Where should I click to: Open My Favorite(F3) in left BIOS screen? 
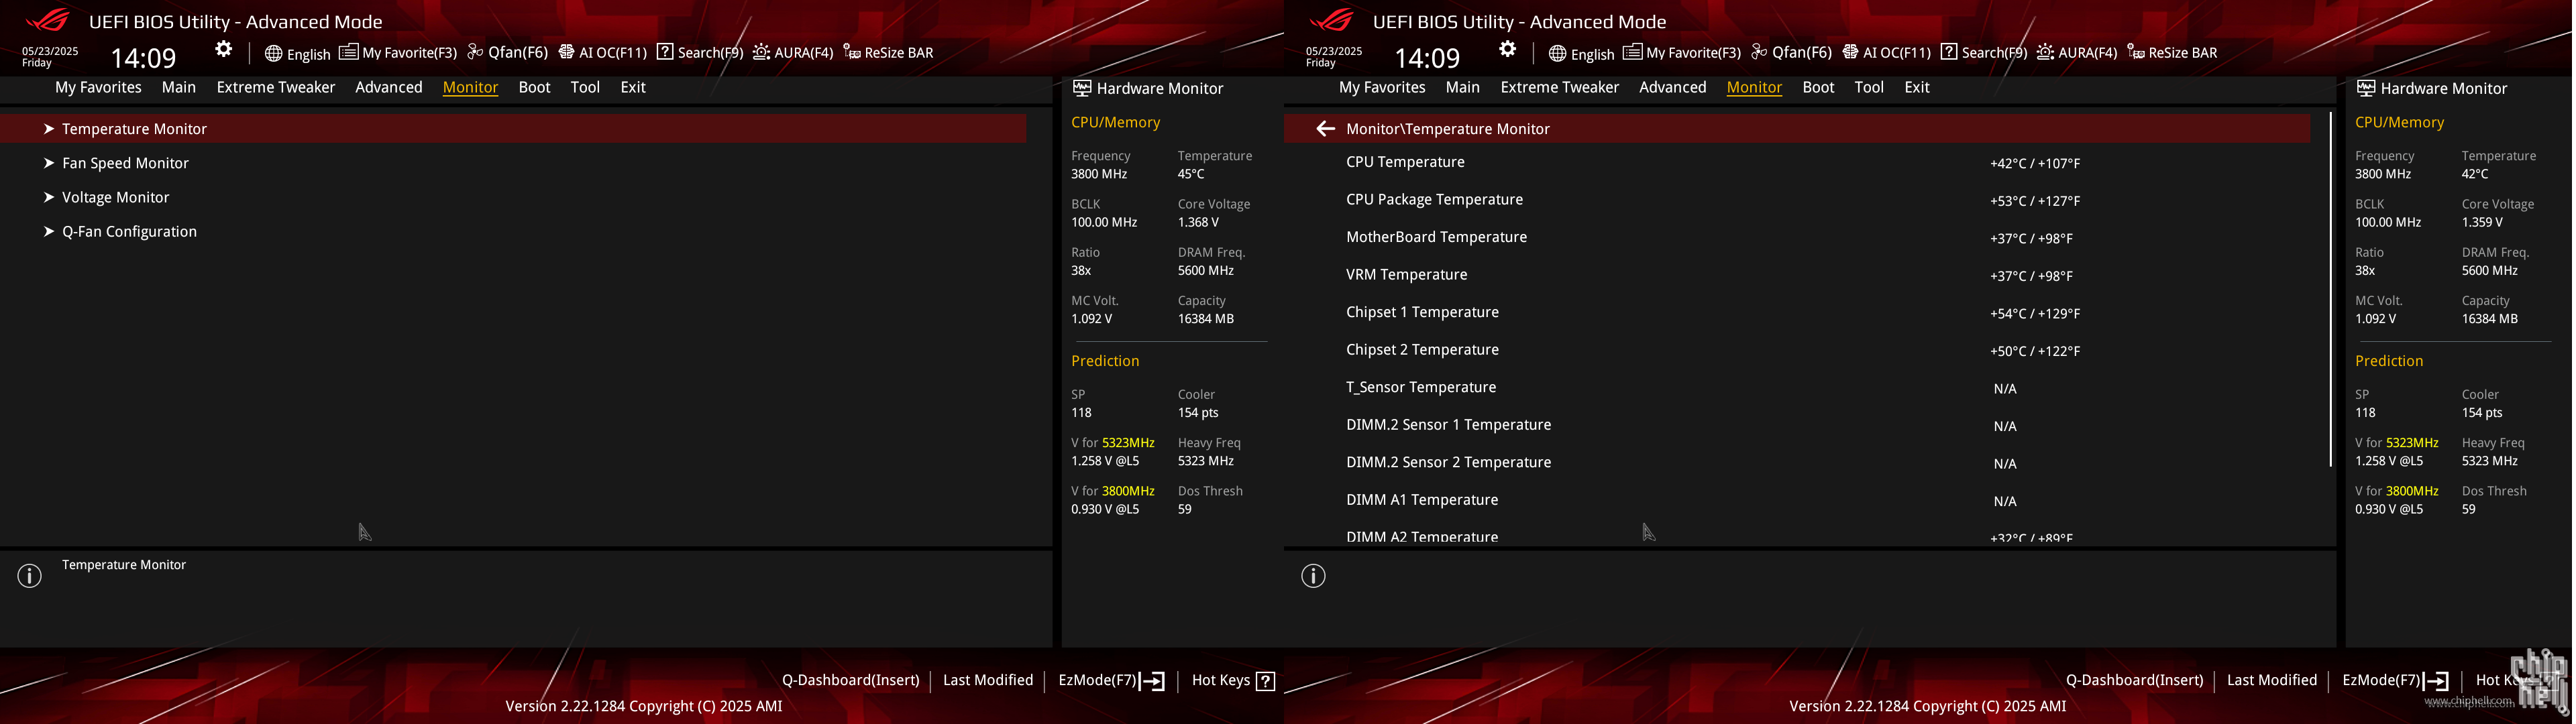tap(398, 53)
